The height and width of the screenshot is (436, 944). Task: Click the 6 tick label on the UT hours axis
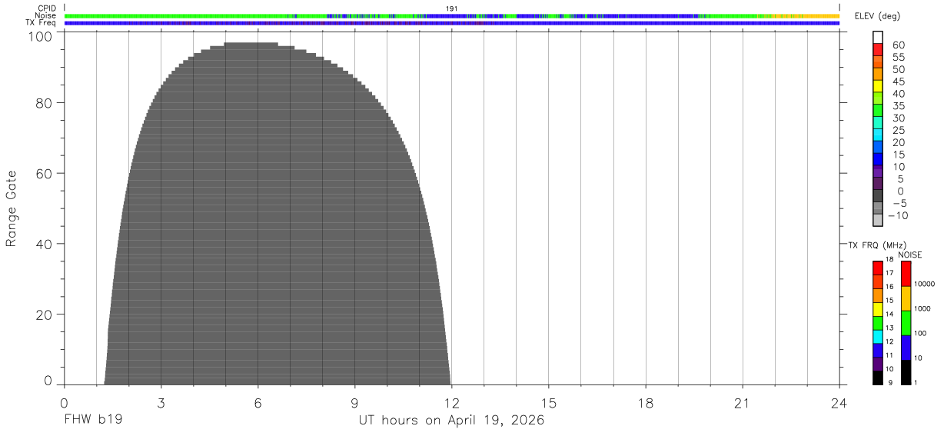click(258, 404)
